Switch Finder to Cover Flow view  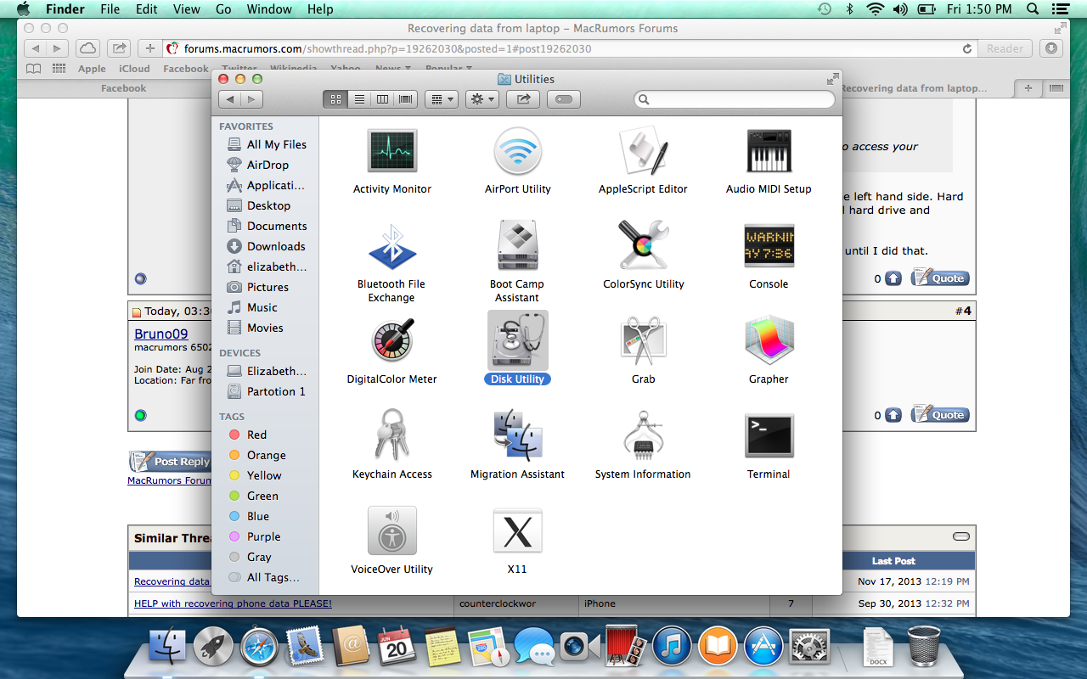[x=406, y=99]
